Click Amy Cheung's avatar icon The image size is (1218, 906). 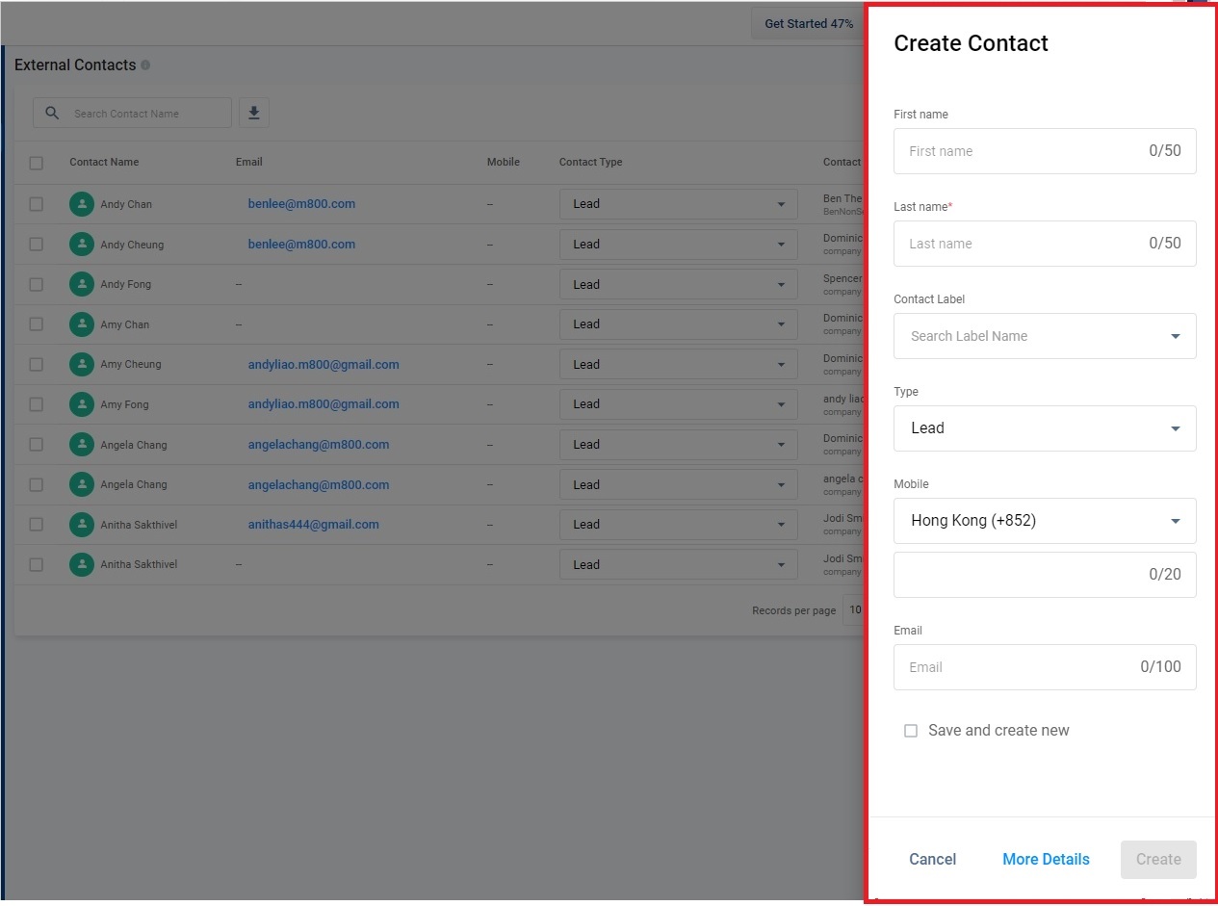point(82,365)
